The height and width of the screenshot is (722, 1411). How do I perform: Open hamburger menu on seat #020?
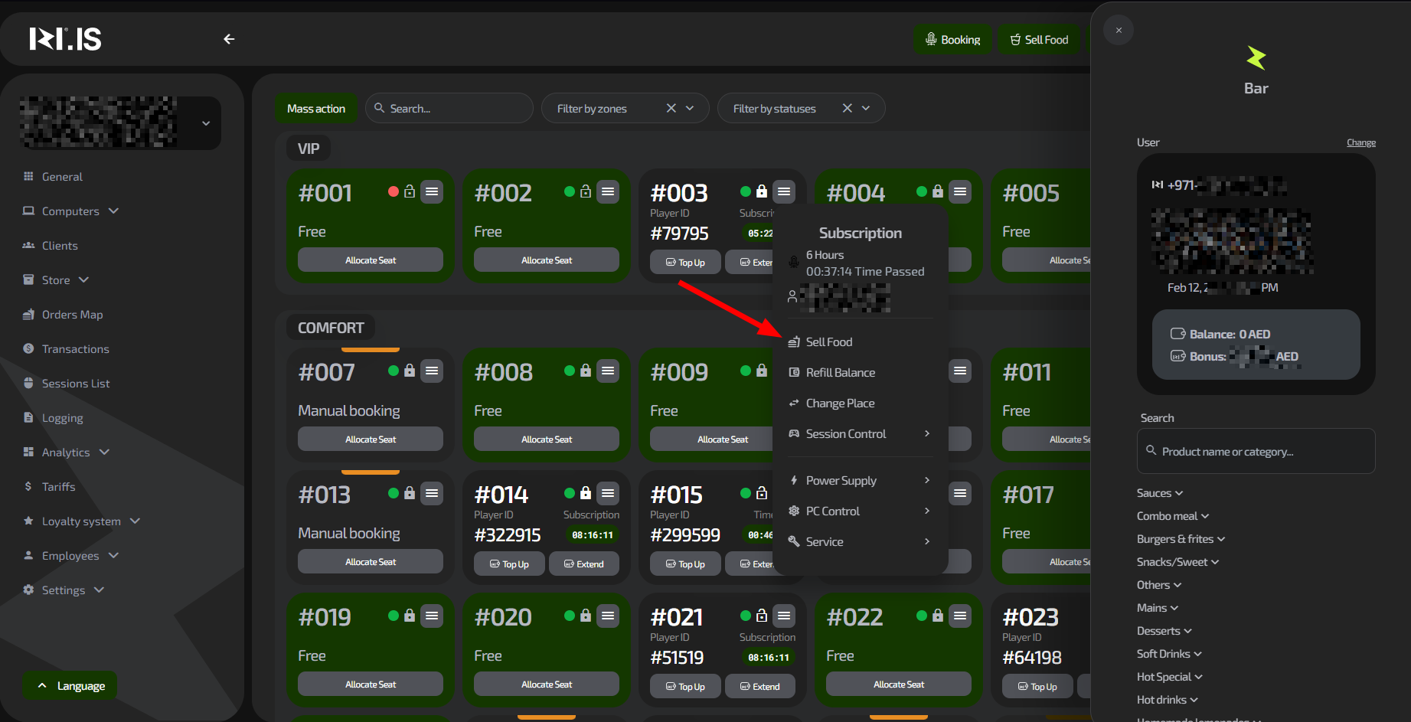[x=608, y=616]
